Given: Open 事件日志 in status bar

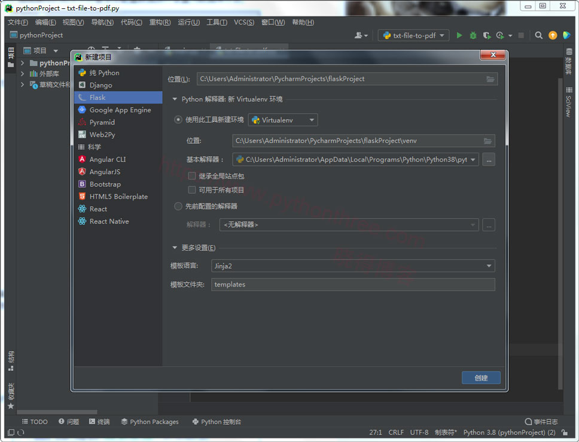Looking at the screenshot, I should click(541, 422).
